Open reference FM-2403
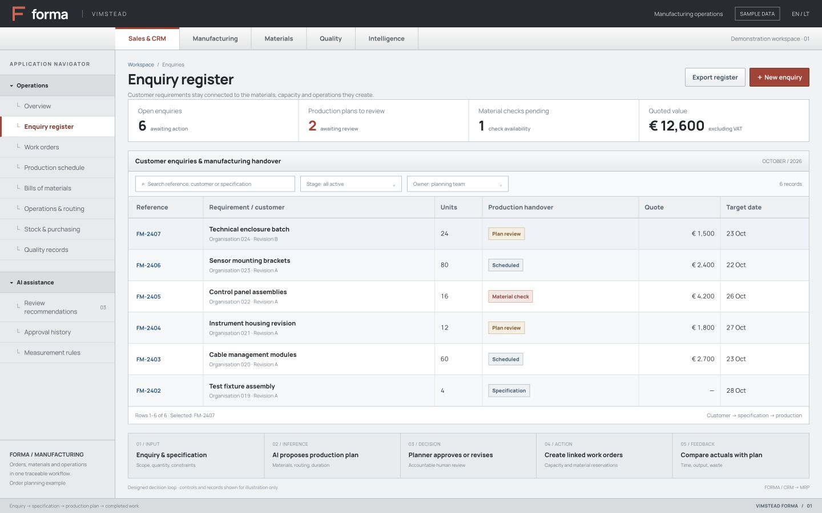The width and height of the screenshot is (822, 513). pyautogui.click(x=148, y=360)
